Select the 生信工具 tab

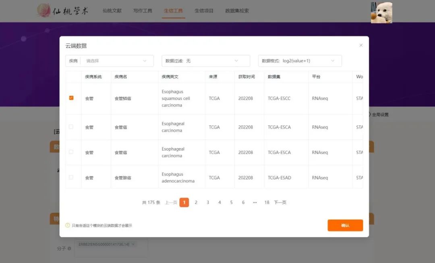pos(173,11)
